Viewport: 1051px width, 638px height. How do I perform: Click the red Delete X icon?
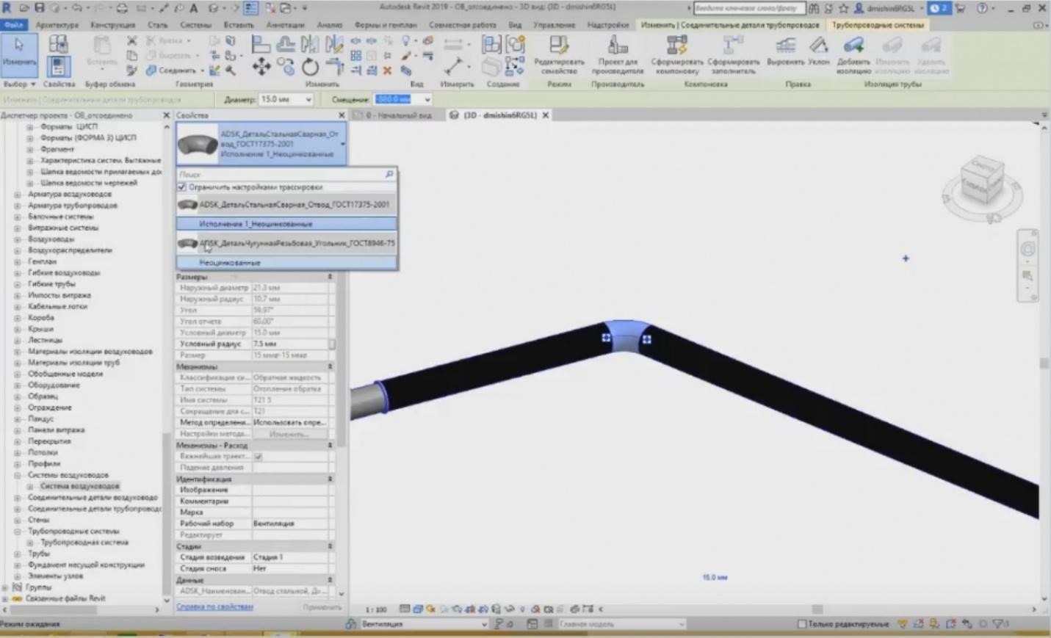point(387,70)
